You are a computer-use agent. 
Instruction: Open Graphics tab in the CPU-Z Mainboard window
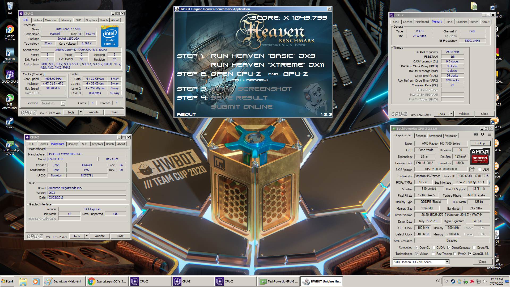tap(97, 144)
